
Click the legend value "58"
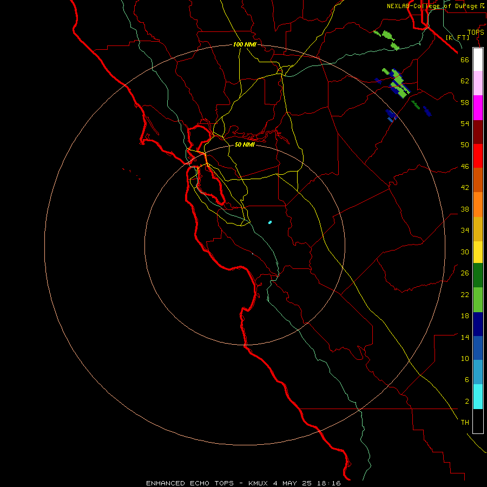pyautogui.click(x=465, y=102)
